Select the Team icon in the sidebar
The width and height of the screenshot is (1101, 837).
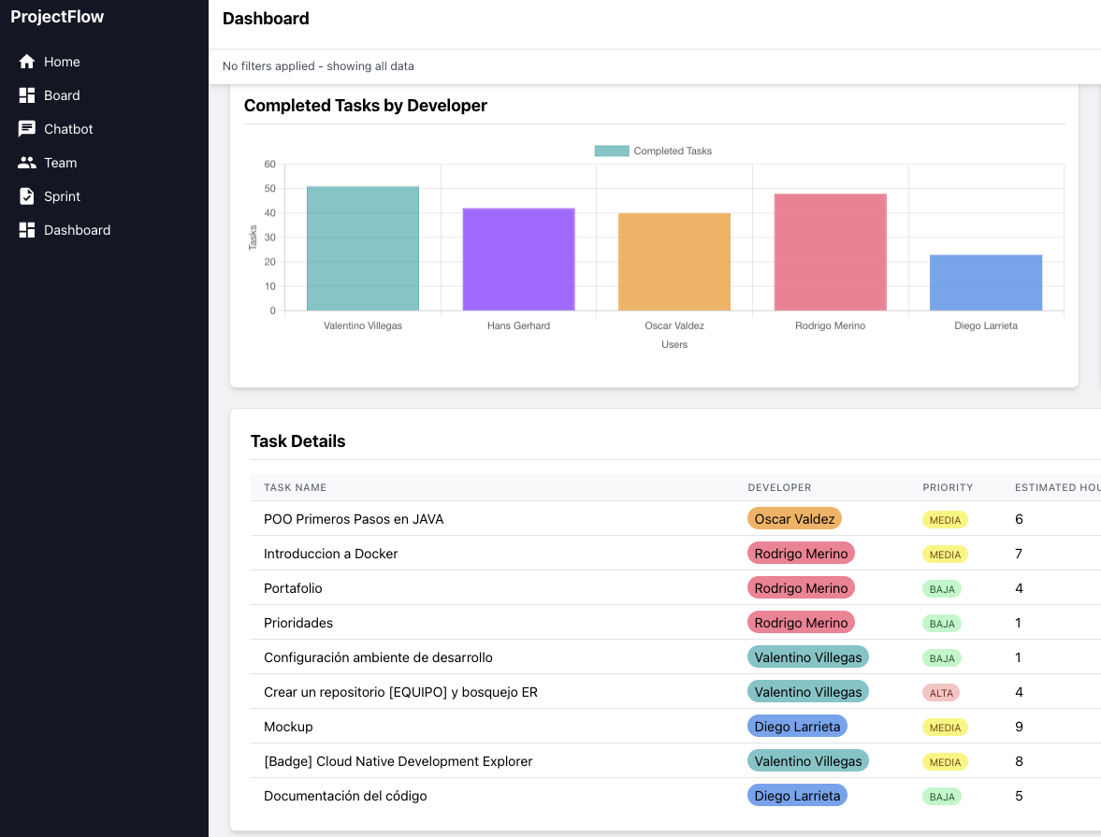(26, 162)
